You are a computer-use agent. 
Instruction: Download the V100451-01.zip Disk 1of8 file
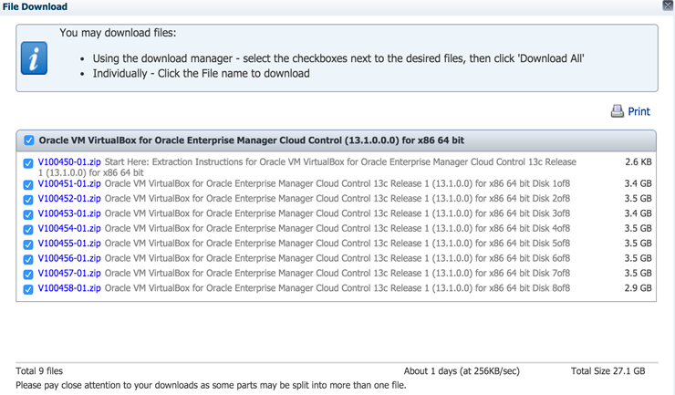tap(69, 183)
